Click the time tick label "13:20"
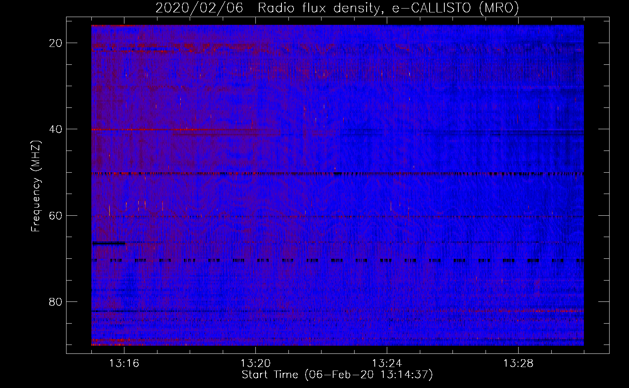This screenshot has width=629, height=388. (255, 364)
